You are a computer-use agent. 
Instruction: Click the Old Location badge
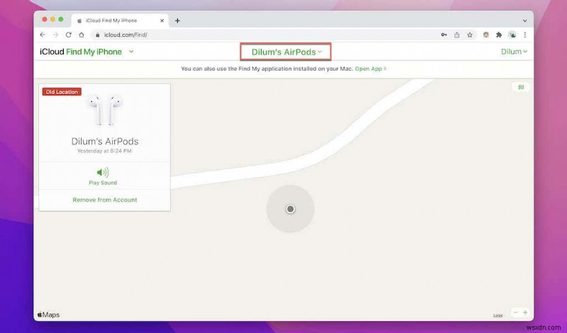62,92
